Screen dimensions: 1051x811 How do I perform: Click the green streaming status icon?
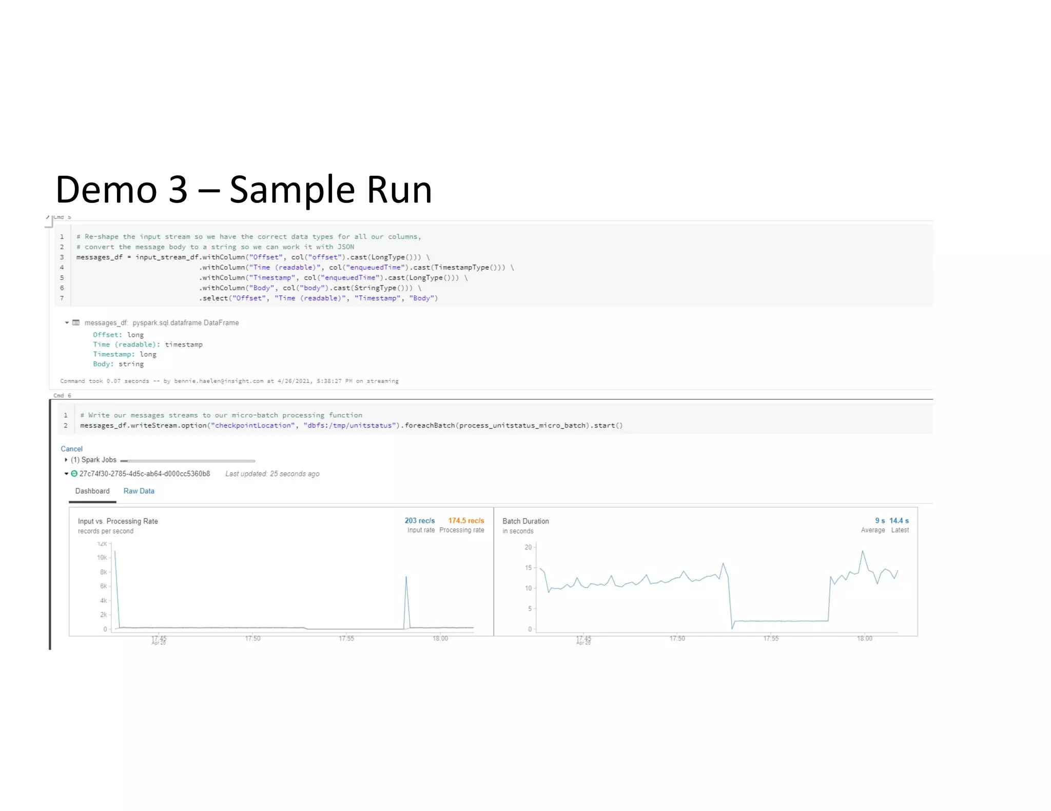[74, 474]
